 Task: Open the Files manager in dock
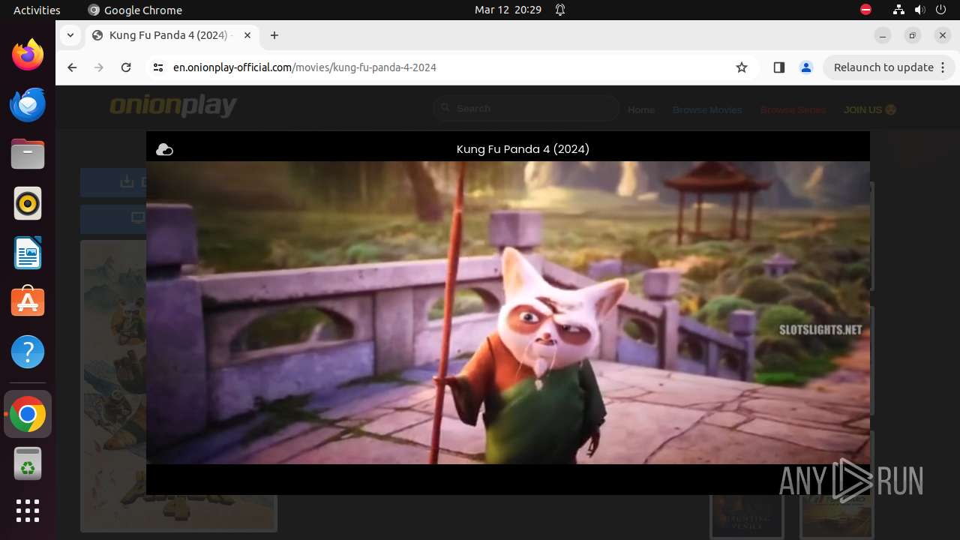(x=28, y=154)
